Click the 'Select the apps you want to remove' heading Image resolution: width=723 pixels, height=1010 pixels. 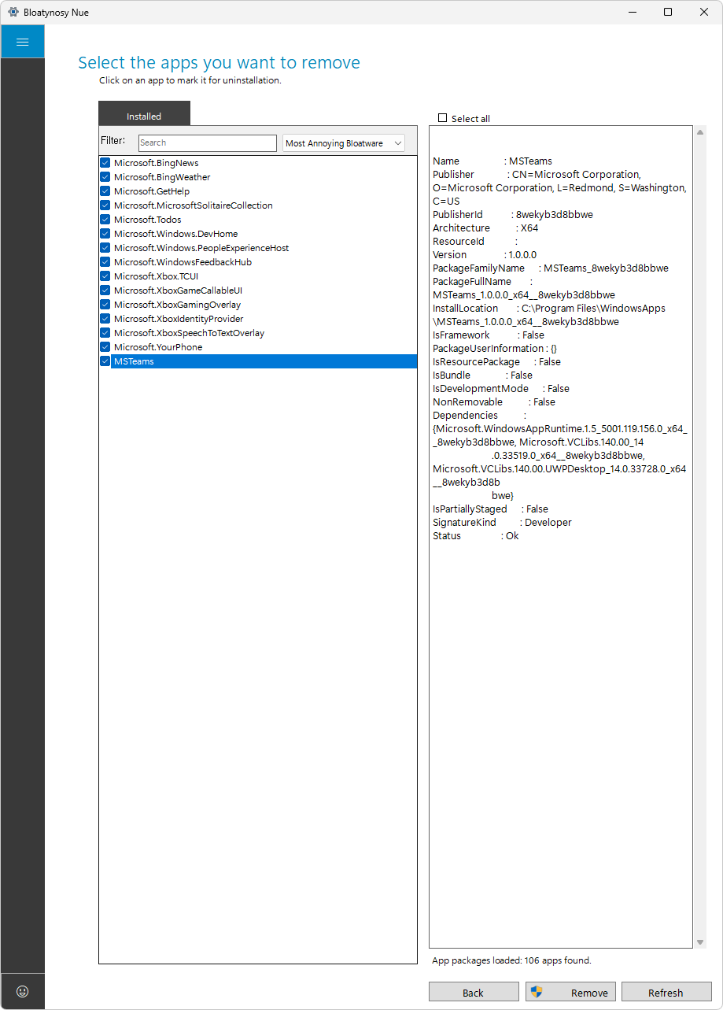click(219, 63)
